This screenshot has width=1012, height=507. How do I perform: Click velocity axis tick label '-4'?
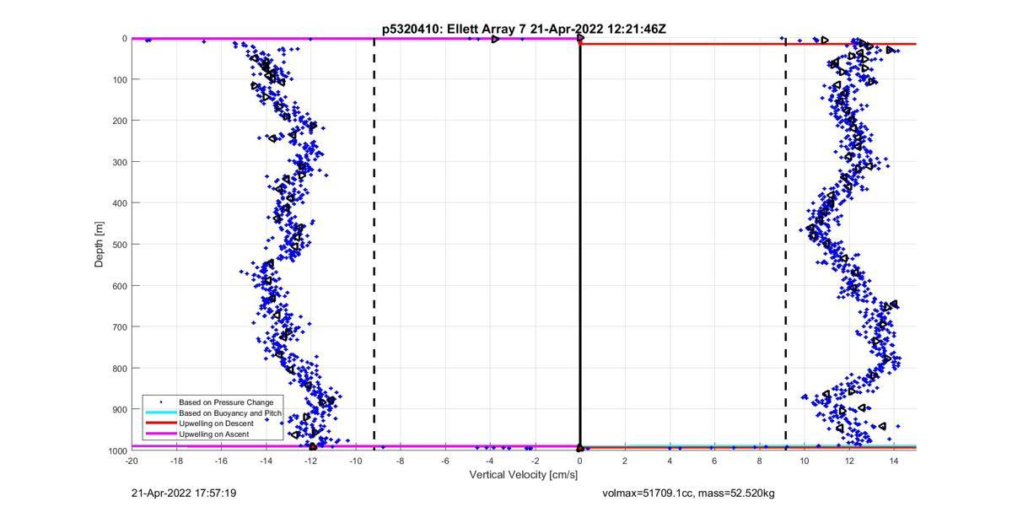point(490,461)
